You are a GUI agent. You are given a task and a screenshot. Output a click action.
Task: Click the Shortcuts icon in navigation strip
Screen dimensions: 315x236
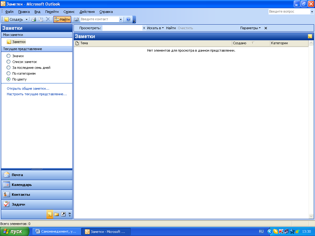pyautogui.click(x=63, y=214)
